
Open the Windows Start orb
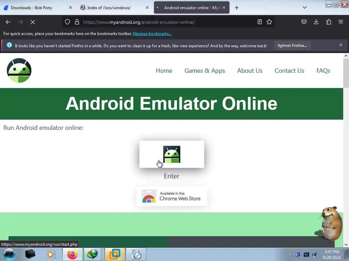coord(9,254)
